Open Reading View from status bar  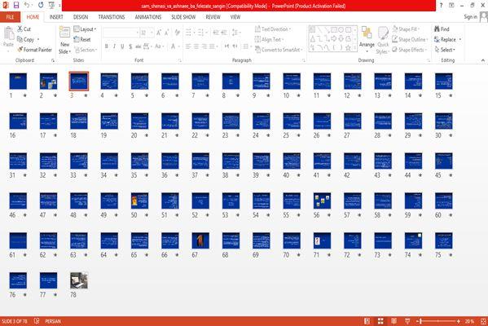(x=393, y=321)
